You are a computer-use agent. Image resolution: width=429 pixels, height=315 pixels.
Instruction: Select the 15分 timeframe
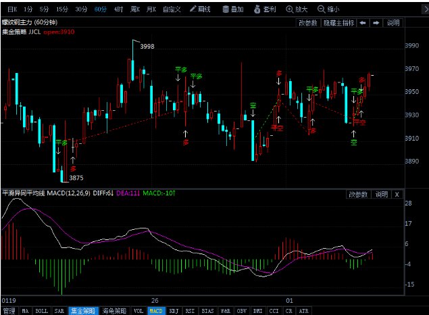coord(62,9)
